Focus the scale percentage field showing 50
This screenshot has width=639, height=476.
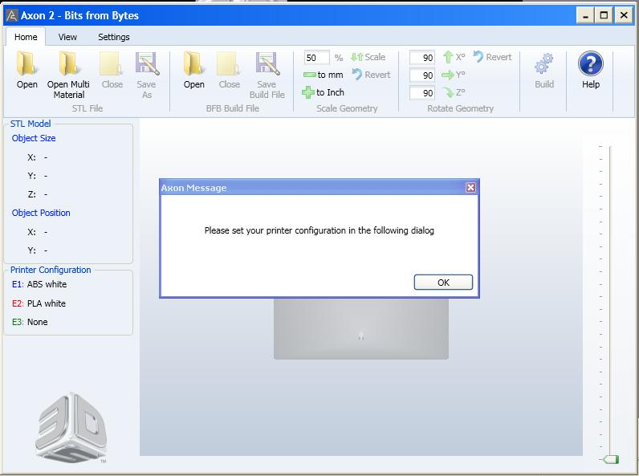click(316, 58)
